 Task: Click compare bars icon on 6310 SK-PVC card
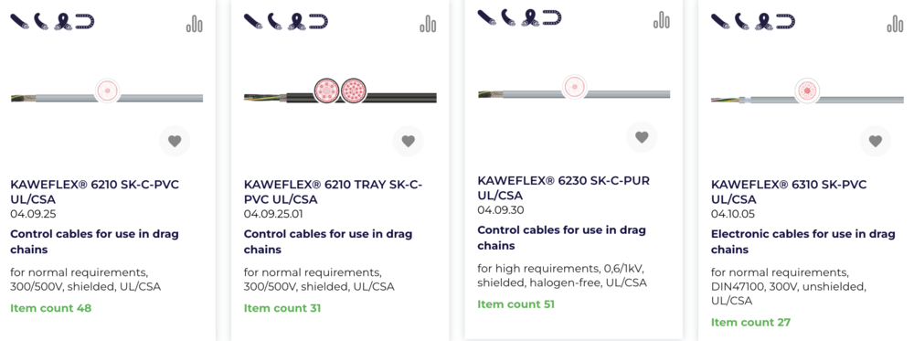point(896,24)
